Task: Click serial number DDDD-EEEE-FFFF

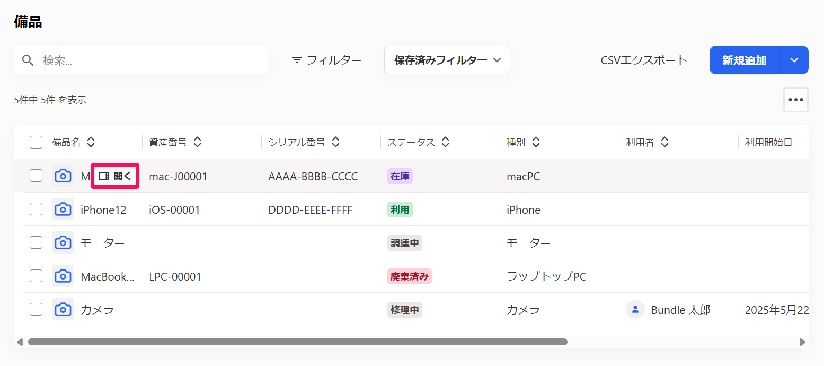Action: [x=311, y=210]
